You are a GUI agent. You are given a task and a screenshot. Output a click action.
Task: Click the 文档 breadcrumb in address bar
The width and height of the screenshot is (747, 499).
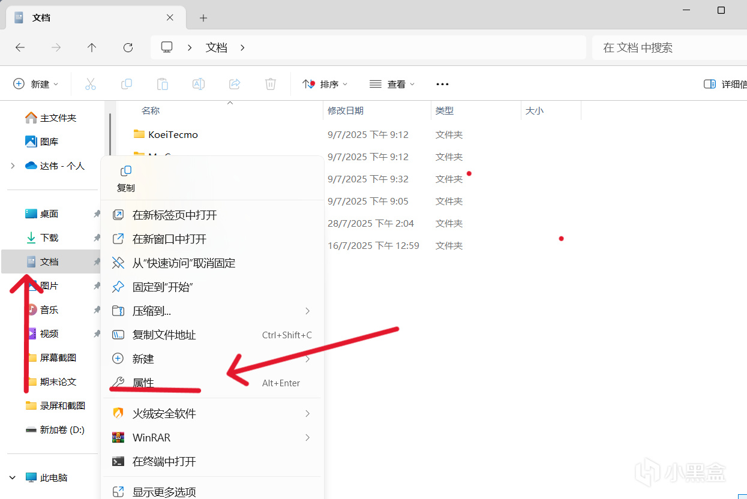[x=217, y=47]
